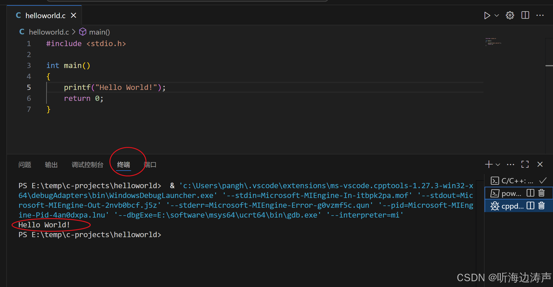The image size is (553, 287).
Task: Open the C/C++ settings gear icon
Action: (510, 15)
